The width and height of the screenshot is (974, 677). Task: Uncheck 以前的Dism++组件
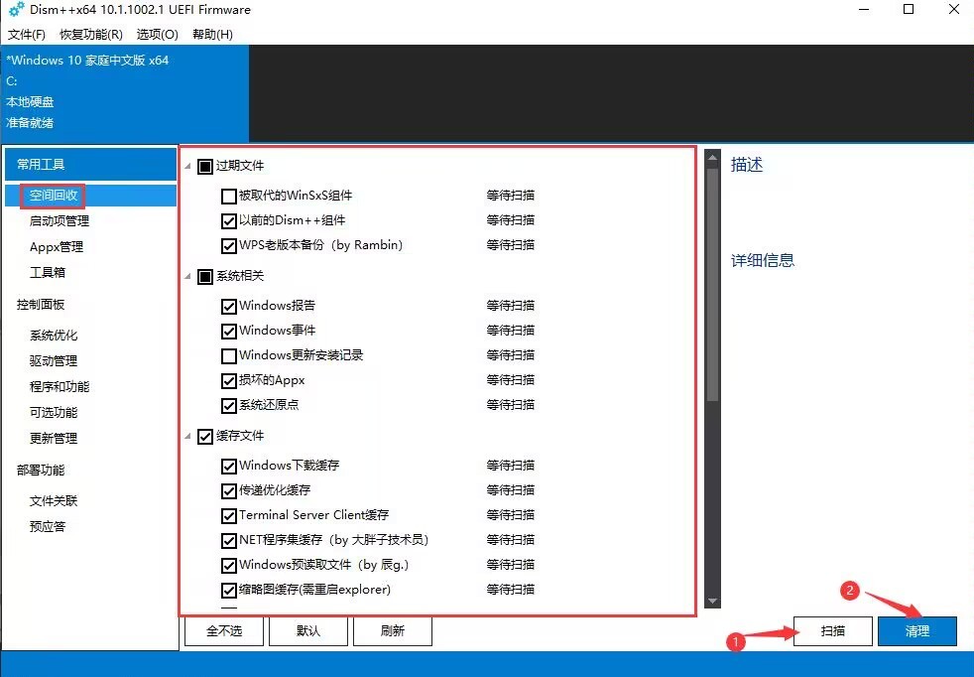(228, 220)
